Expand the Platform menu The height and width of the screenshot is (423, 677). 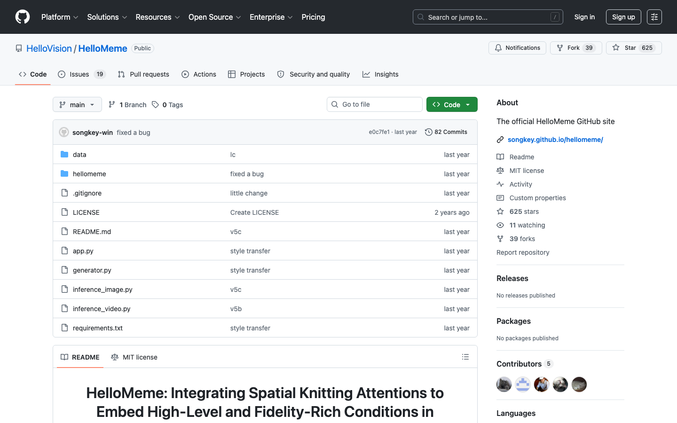[60, 17]
